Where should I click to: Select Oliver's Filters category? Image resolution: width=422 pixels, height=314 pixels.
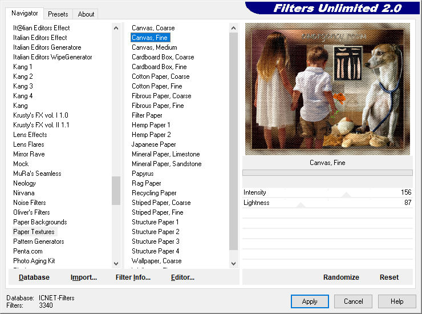[x=31, y=212]
